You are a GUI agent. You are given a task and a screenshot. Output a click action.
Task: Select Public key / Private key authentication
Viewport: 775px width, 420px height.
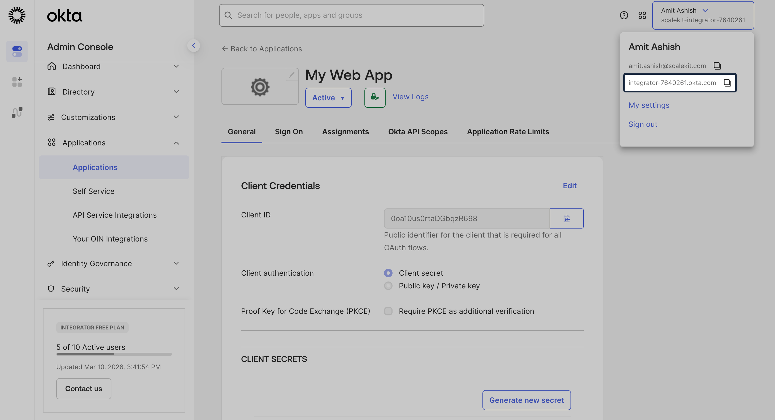(388, 286)
